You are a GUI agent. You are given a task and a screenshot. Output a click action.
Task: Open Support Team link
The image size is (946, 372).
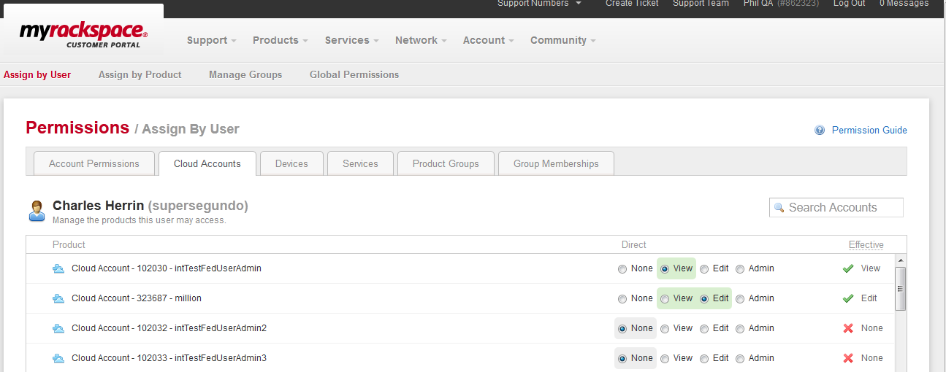pos(701,4)
